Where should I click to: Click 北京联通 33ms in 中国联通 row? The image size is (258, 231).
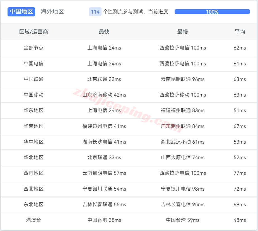click(104, 79)
